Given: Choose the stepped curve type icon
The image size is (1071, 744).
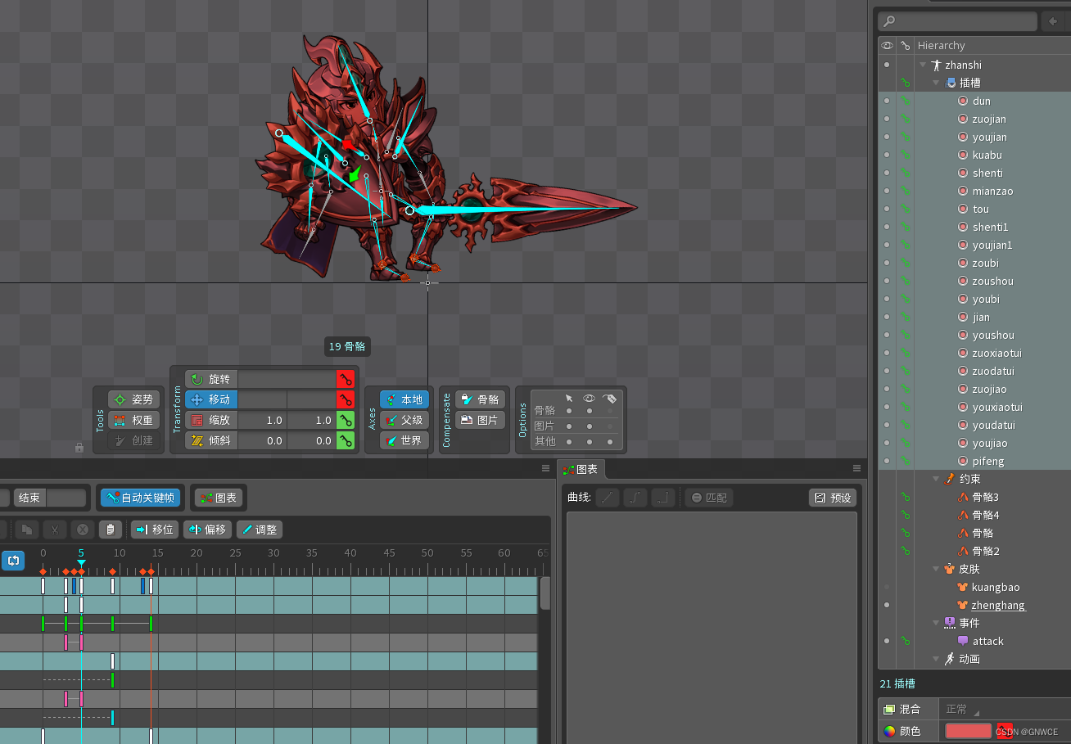Looking at the screenshot, I should 663,498.
